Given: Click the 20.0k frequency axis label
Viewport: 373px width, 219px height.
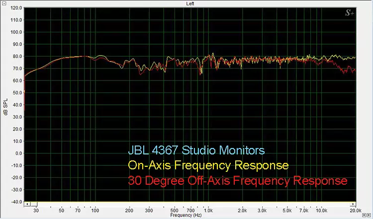Looking at the screenshot, I should [x=356, y=211].
